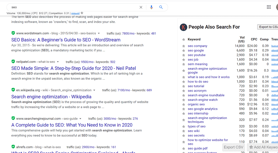Click the bottom Export CSV button
This screenshot has width=278, height=153.
click(x=234, y=147)
